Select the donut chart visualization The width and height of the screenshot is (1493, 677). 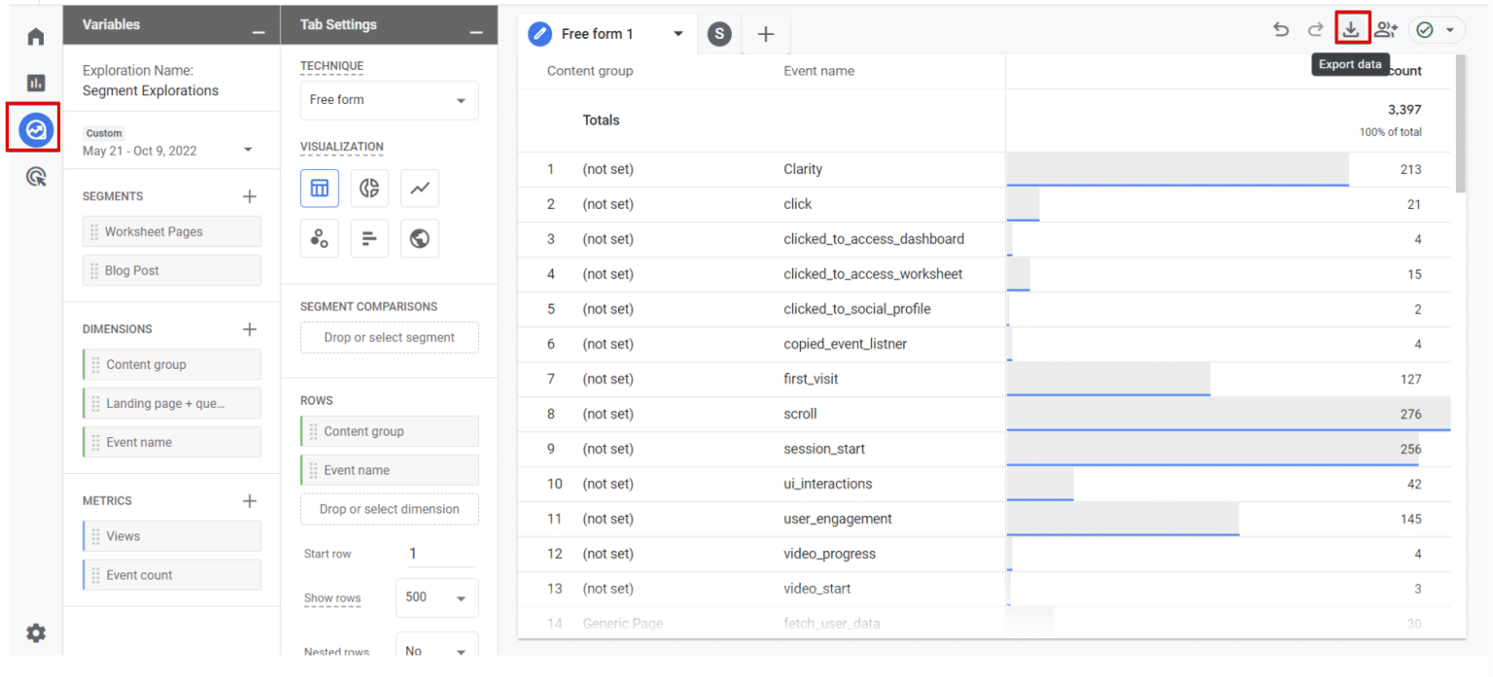(x=369, y=188)
